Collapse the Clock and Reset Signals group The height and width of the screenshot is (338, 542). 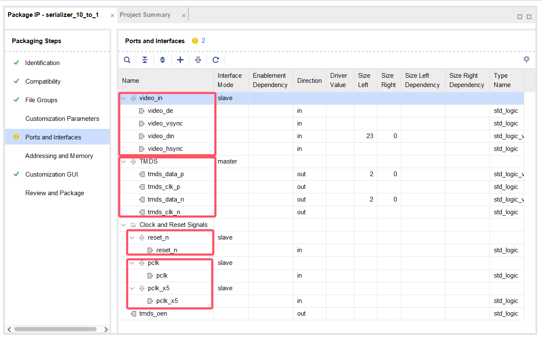point(123,225)
